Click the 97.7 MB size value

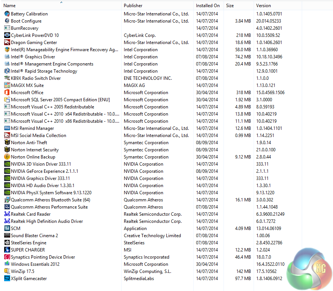(x=243, y=279)
